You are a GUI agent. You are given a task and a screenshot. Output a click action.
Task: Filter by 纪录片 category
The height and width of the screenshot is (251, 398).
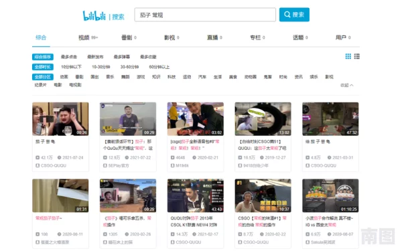point(41,85)
